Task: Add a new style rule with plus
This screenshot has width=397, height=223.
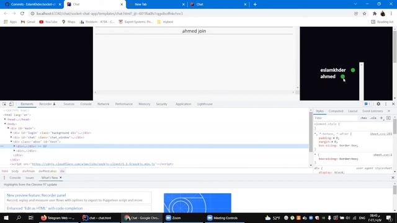Action: pos(381,118)
